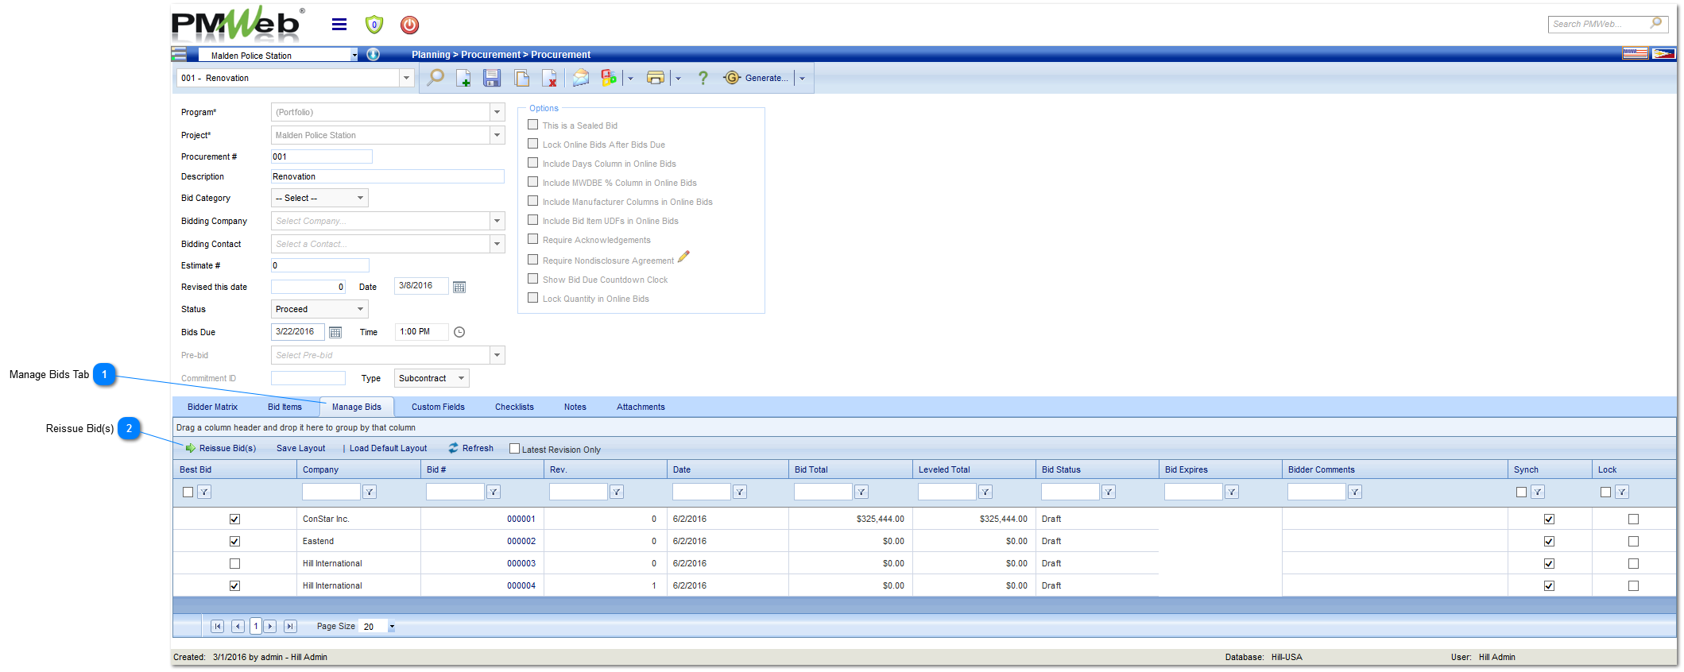Create a new record with add icon

click(463, 78)
